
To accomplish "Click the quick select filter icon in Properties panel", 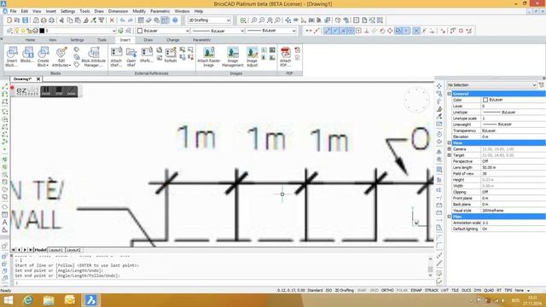I will coord(541,85).
